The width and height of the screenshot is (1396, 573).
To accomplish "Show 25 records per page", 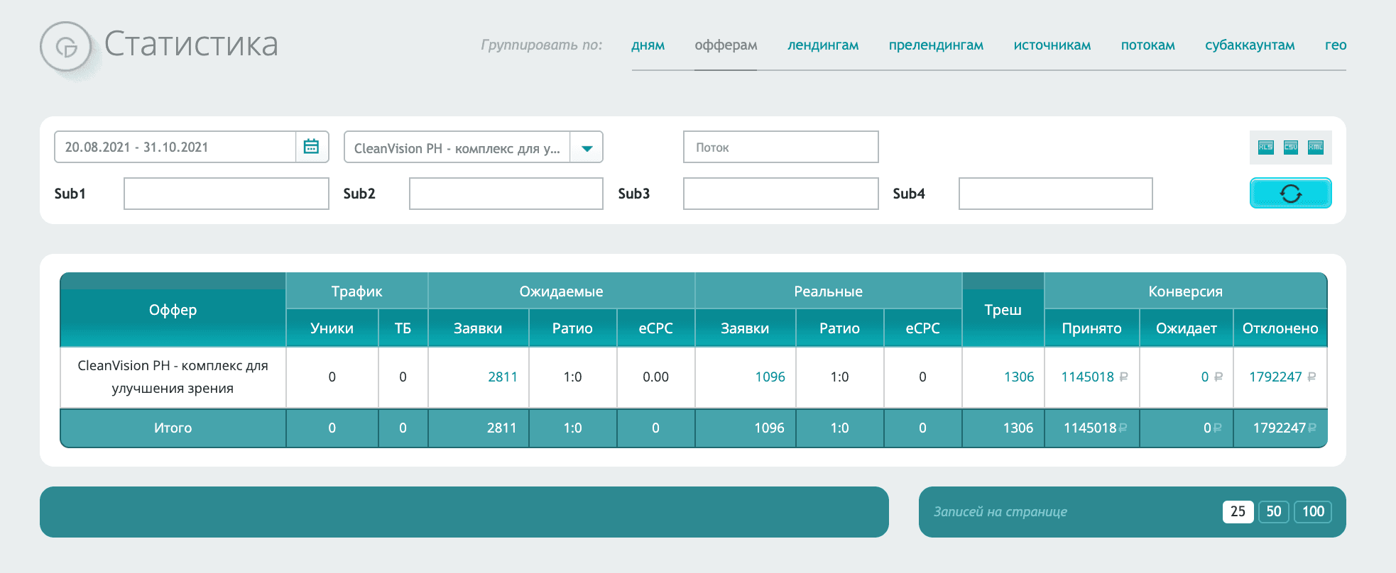I will [x=1238, y=511].
